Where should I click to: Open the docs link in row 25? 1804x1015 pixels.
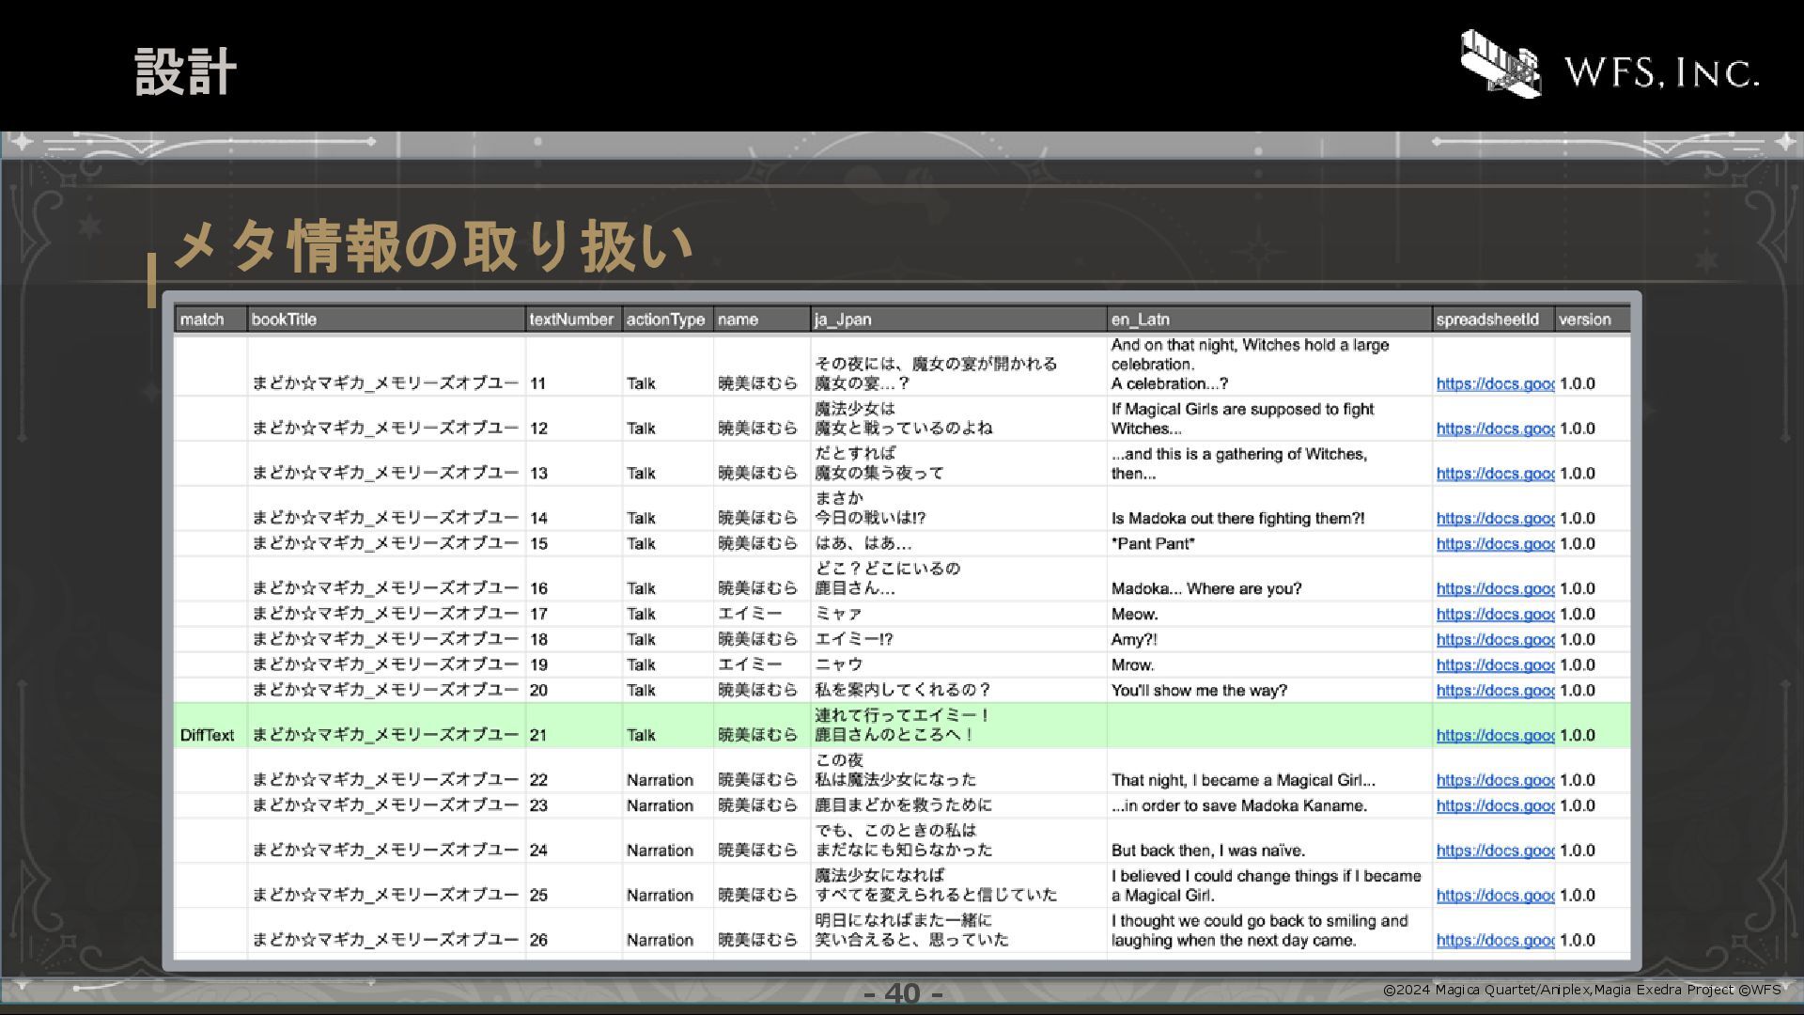(x=1495, y=896)
